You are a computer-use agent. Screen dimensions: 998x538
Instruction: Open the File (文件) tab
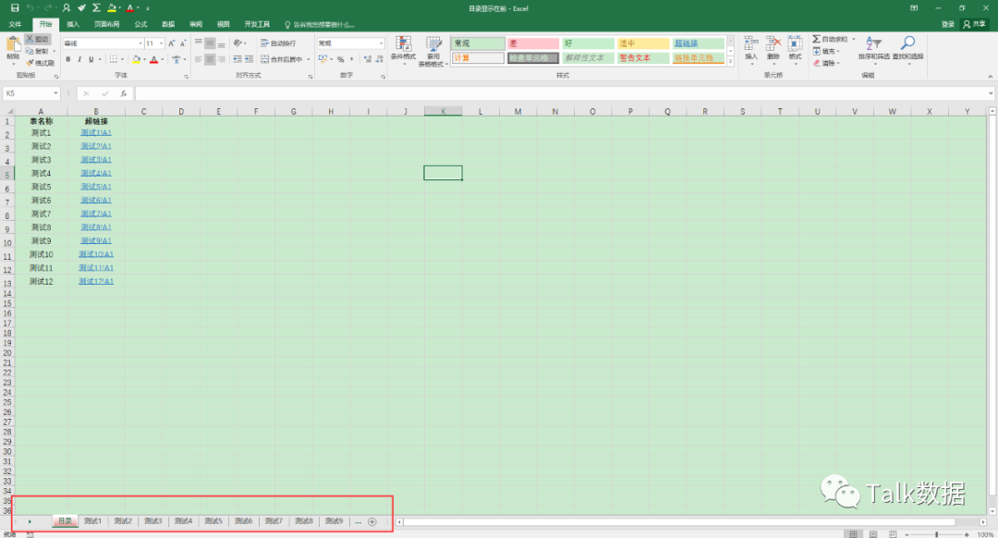pos(16,24)
